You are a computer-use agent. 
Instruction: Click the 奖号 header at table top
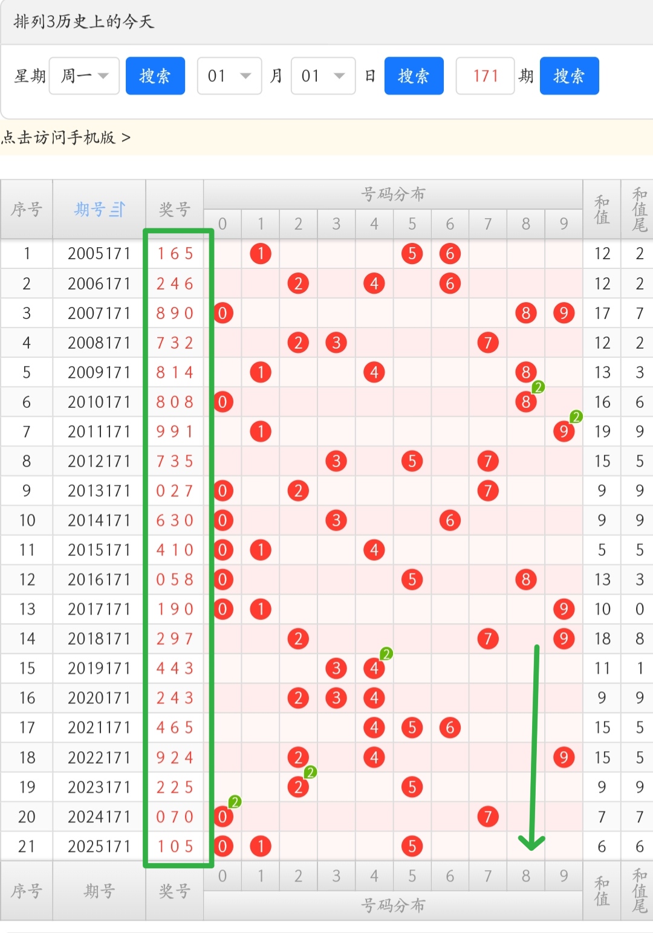(x=175, y=209)
